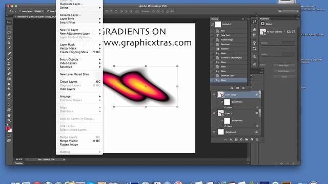Expand the Arrange submenu

coord(79,97)
